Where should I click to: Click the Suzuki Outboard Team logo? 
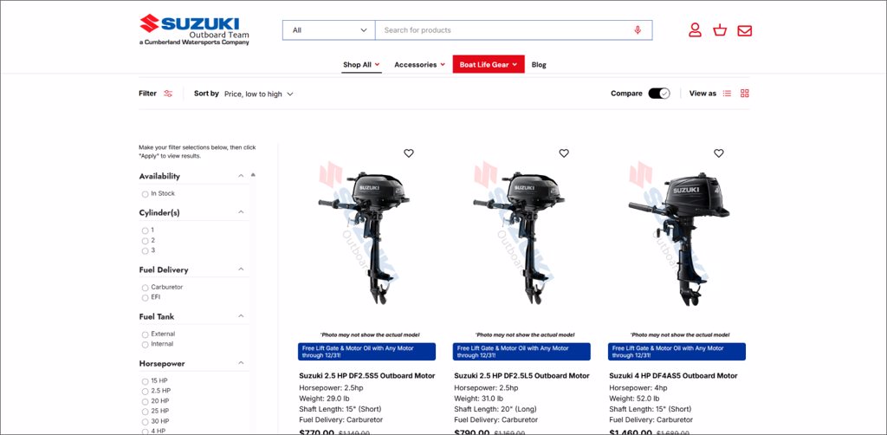(194, 29)
